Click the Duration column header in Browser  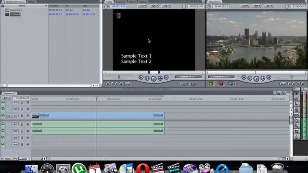(x=56, y=6)
